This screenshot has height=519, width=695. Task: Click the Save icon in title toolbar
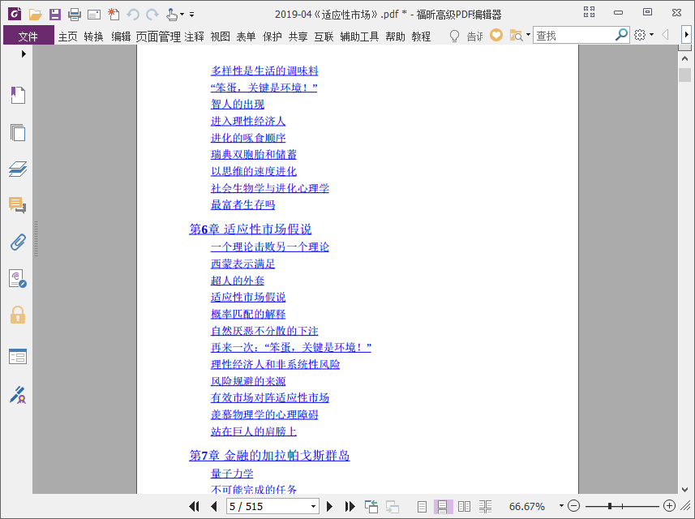(x=55, y=14)
